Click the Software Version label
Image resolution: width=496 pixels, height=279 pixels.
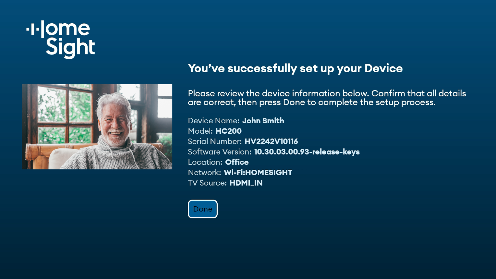[219, 152]
